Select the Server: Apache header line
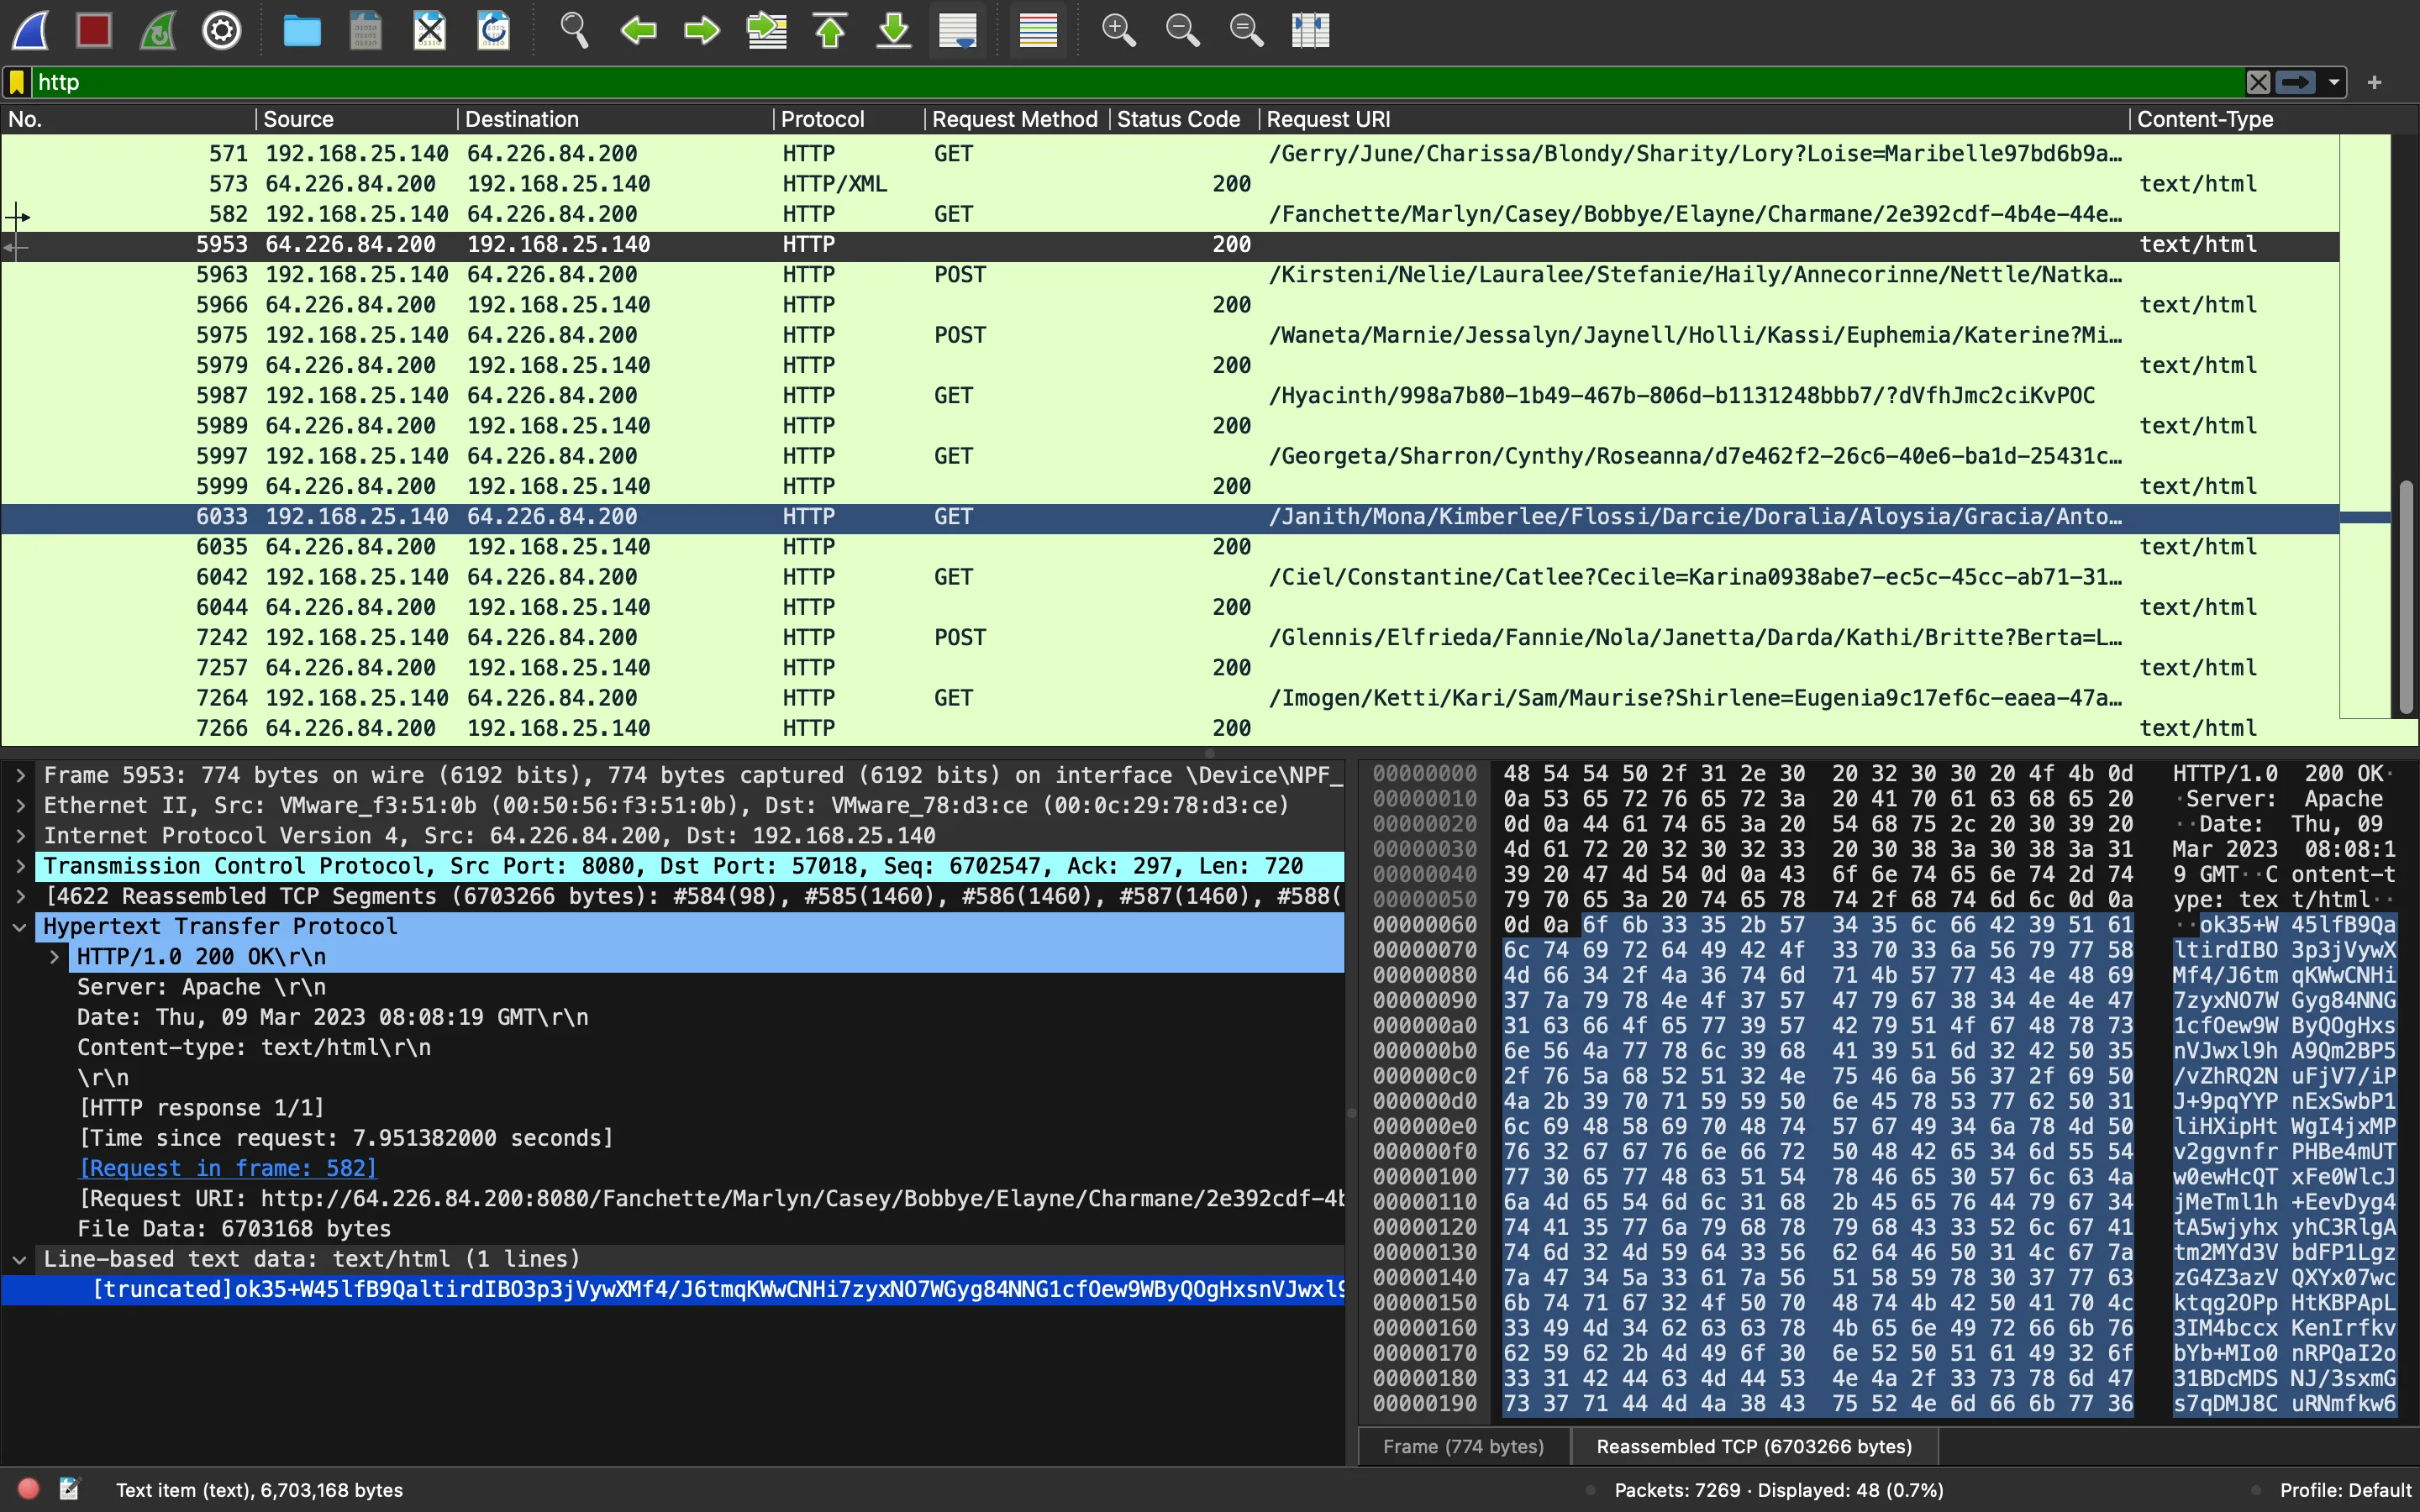The width and height of the screenshot is (2420, 1512). (202, 987)
